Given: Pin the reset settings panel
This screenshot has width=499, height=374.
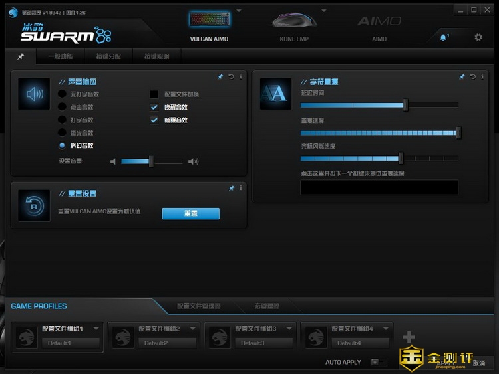Looking at the screenshot, I should (x=232, y=189).
